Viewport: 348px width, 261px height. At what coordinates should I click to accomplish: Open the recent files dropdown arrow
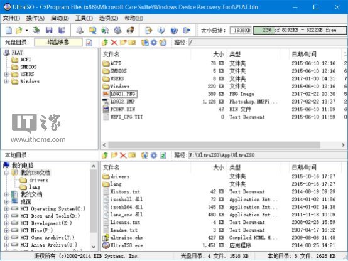[x=26, y=30]
